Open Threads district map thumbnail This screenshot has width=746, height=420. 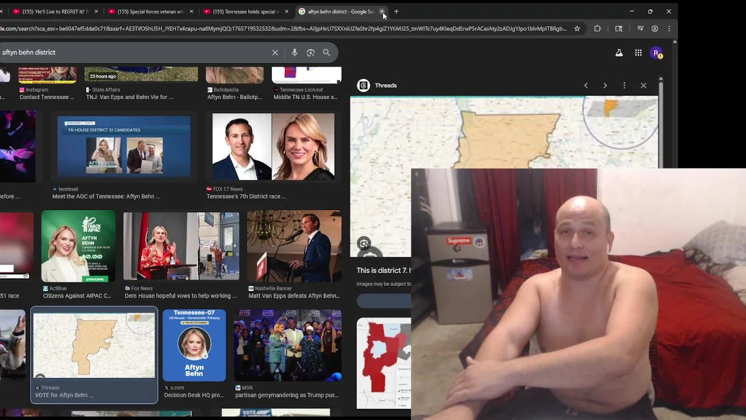[x=94, y=345]
